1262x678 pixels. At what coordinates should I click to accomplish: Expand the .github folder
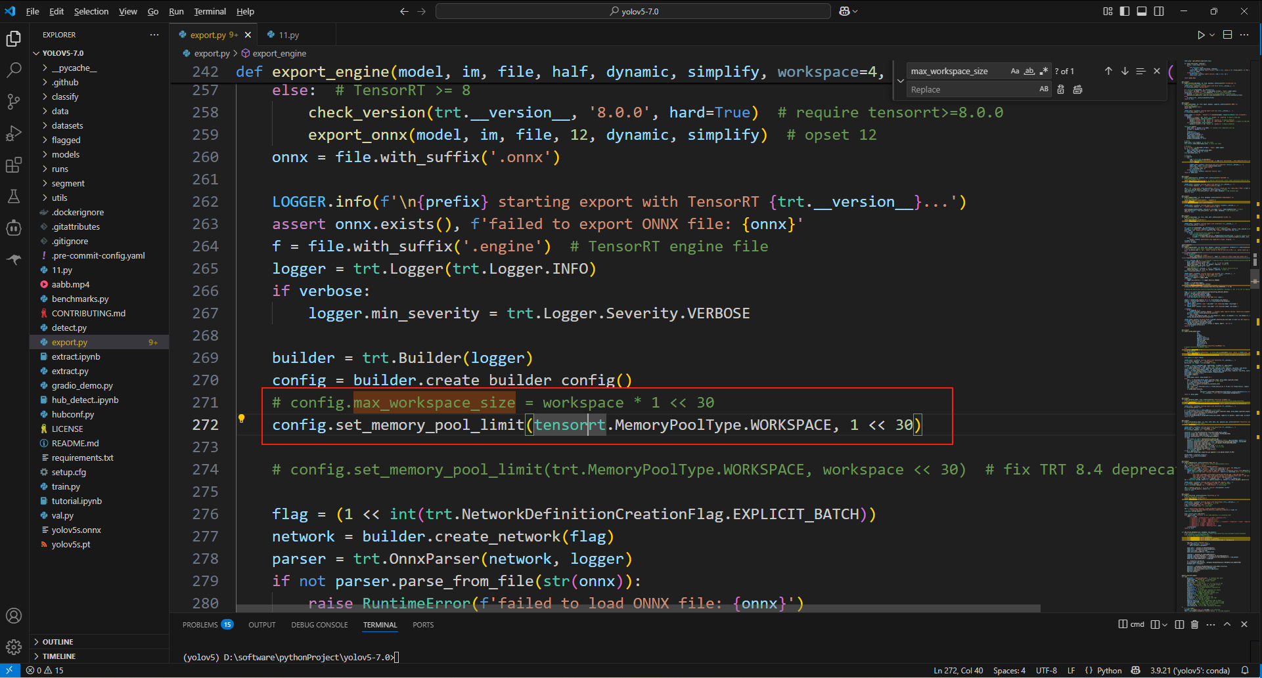click(64, 82)
